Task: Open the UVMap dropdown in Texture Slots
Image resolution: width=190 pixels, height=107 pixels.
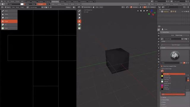Action: [x=175, y=41]
